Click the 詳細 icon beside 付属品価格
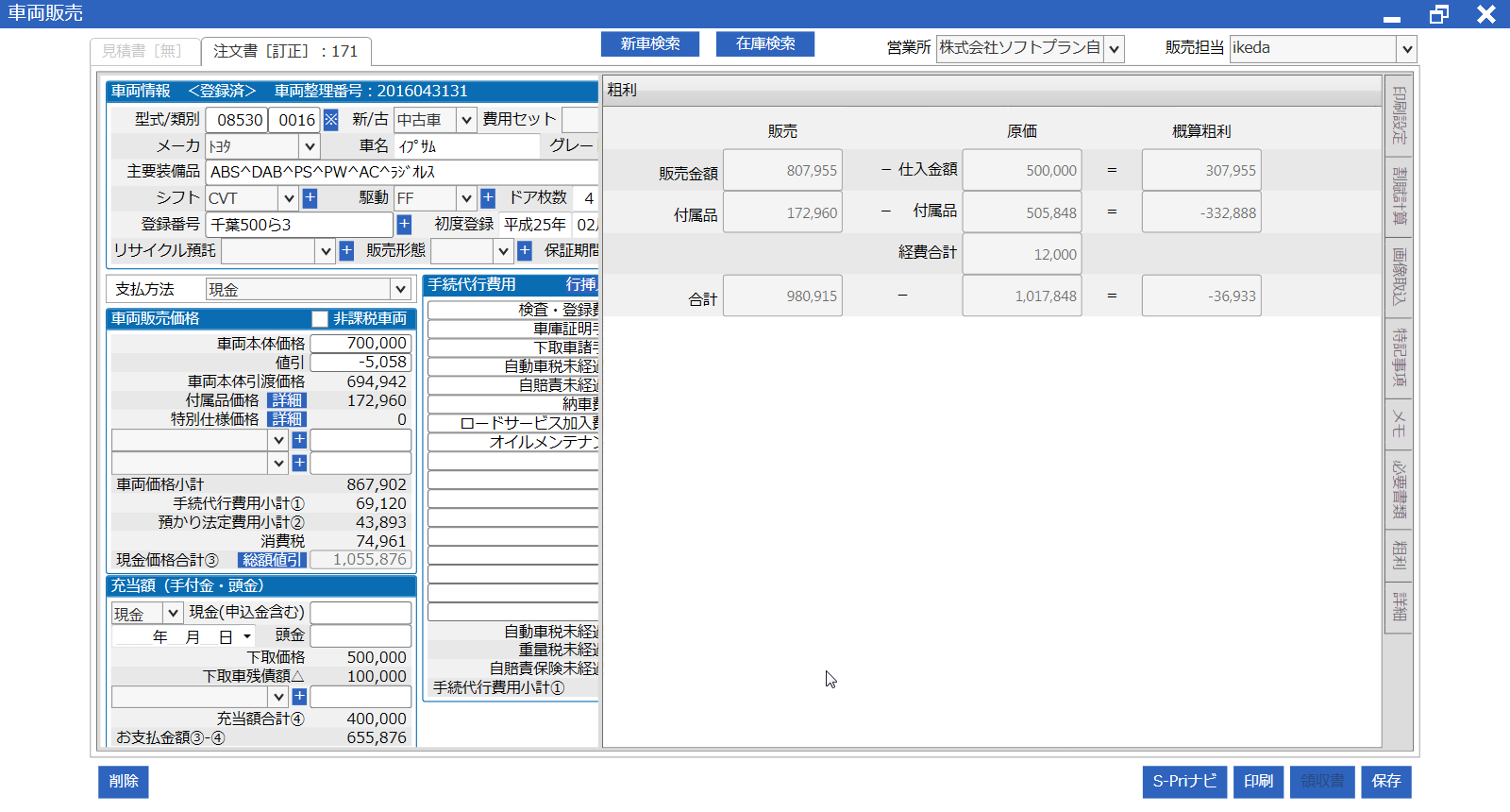1510x812 pixels. click(287, 400)
